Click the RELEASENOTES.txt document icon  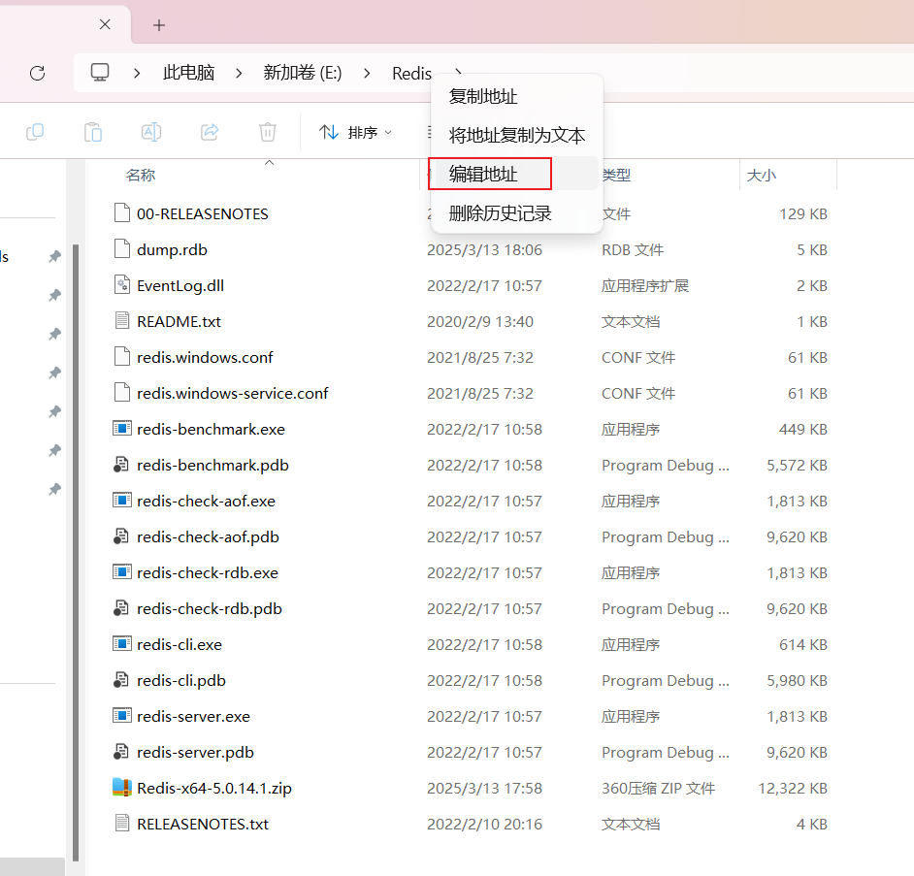coord(122,824)
